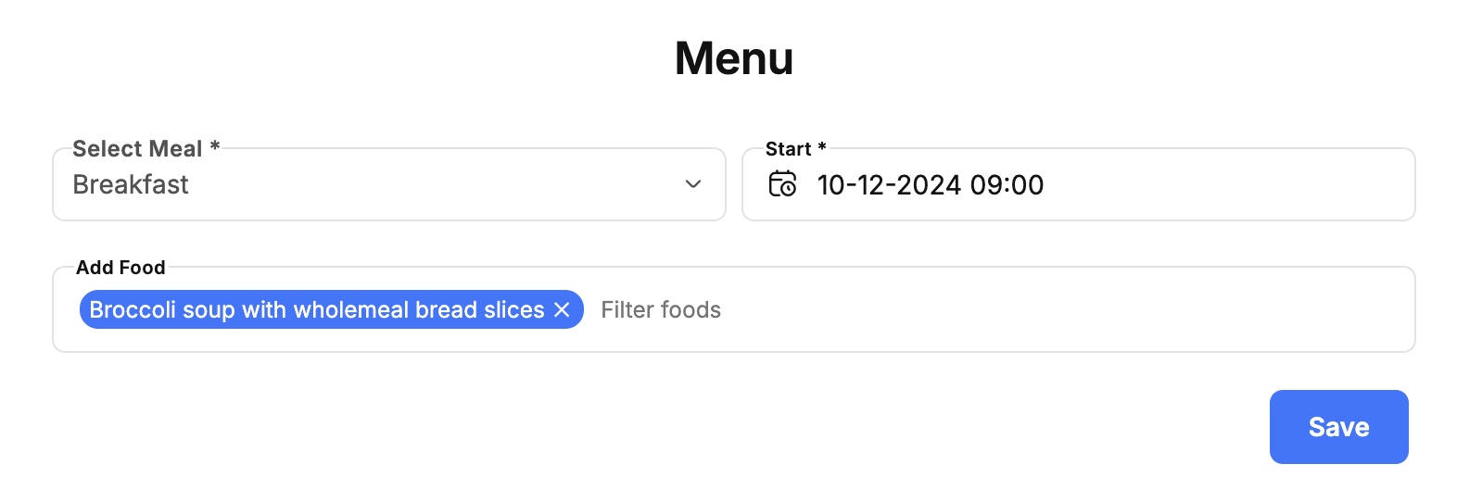The width and height of the screenshot is (1457, 502).
Task: Remove the Broccoli soup chip via X
Action: 562,309
